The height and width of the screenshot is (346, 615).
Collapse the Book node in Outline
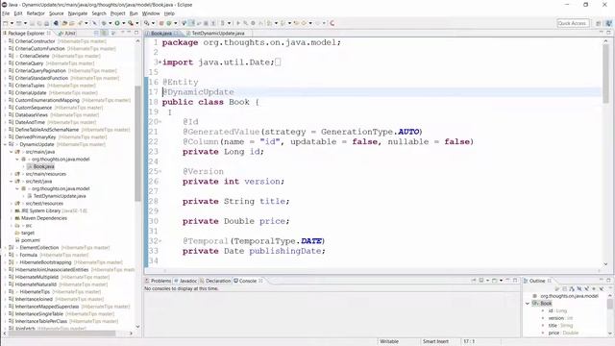coord(528,304)
